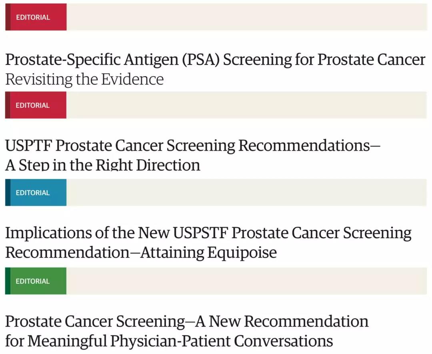This screenshot has width=432, height=354.
Task: Click "Recommendation—Attaining Equipoise" subtitle line
Action: pos(141,252)
